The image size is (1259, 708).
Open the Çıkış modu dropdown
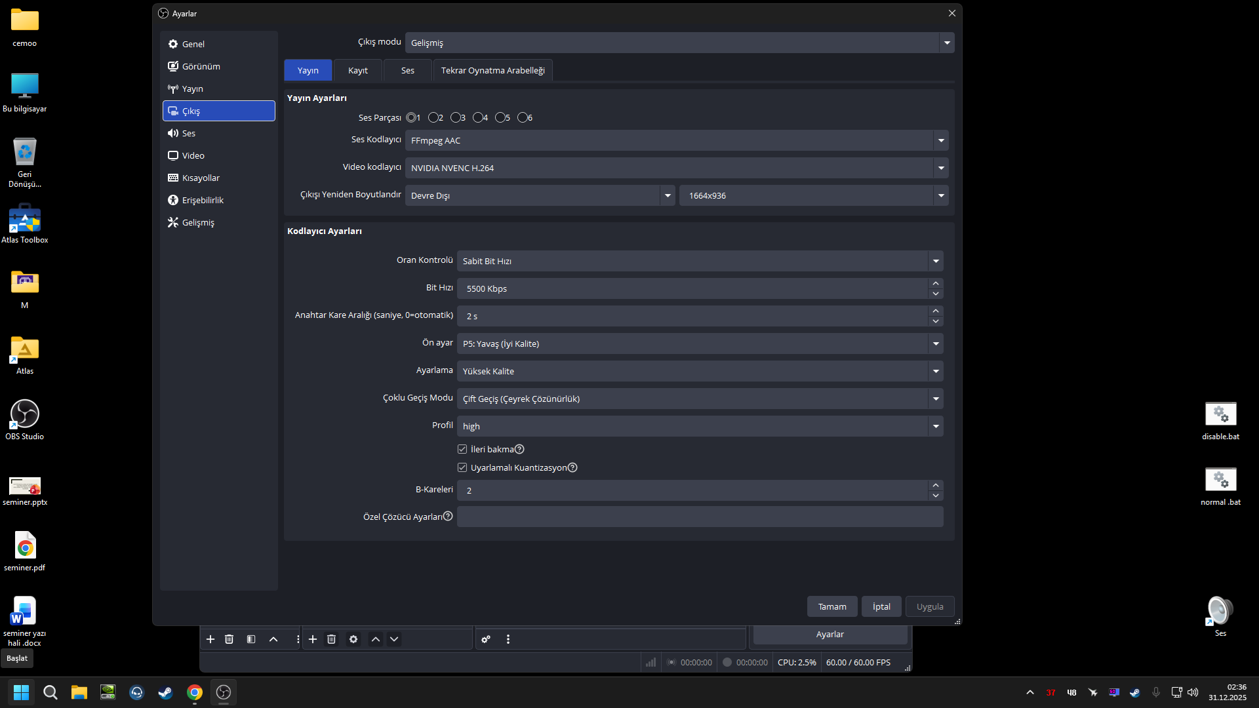(x=679, y=43)
